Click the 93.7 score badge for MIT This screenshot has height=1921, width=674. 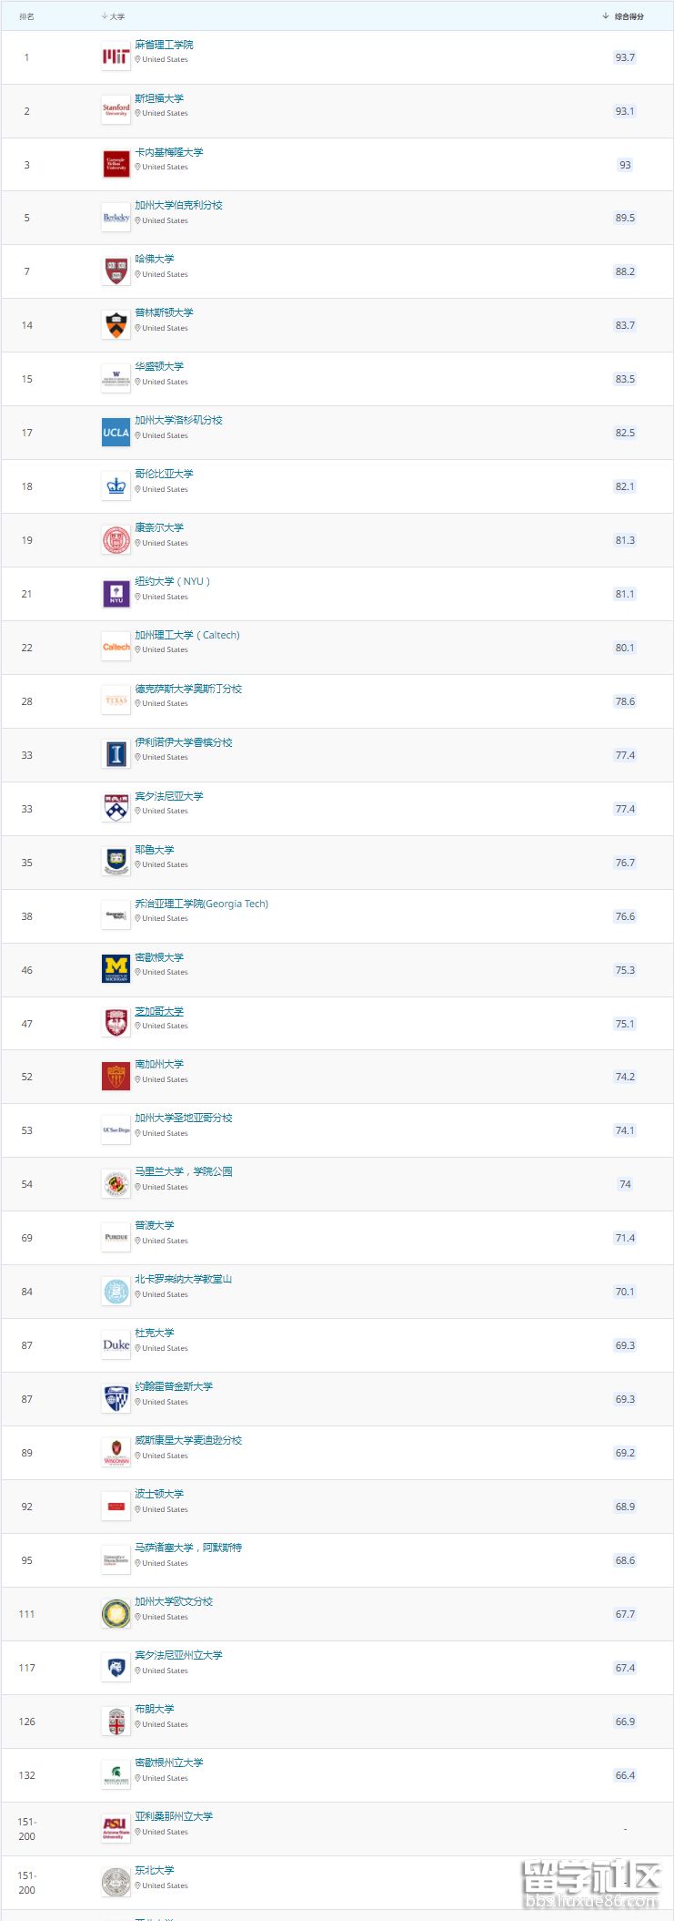tap(625, 57)
